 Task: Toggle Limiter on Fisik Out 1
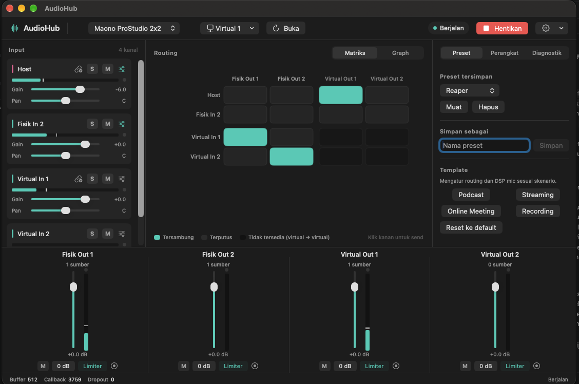[92, 366]
